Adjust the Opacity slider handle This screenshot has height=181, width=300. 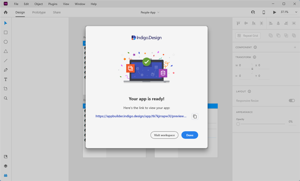[238, 124]
